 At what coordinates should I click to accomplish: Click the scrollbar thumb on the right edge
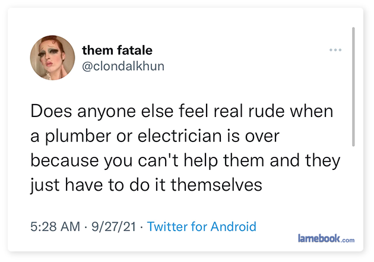tap(354, 86)
